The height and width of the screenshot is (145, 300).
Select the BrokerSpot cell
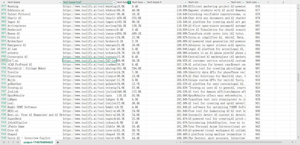35,41
